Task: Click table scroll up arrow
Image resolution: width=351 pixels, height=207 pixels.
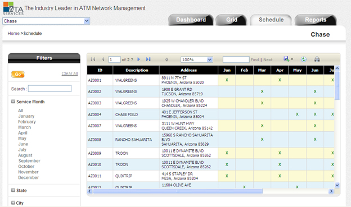Action: [x=337, y=68]
